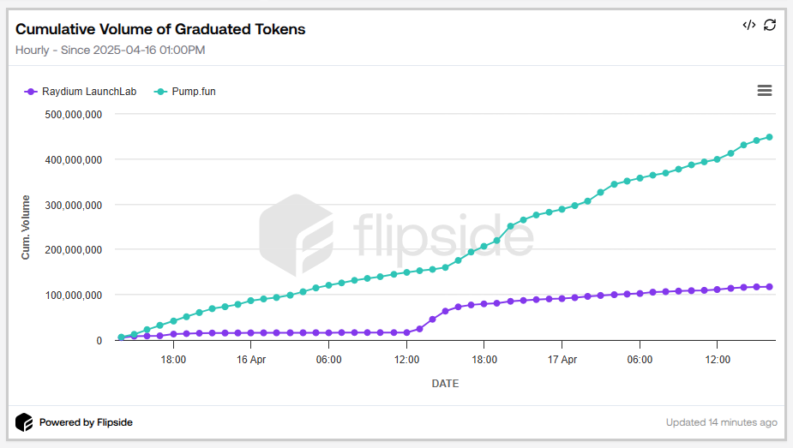This screenshot has width=793, height=448.
Task: Click the 500,000,000 y-axis label
Action: click(x=73, y=115)
